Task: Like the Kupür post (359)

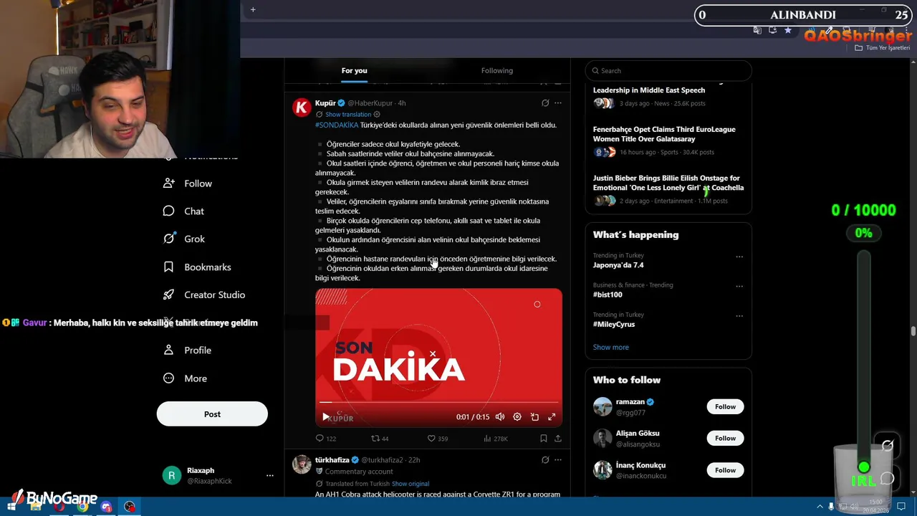Action: pos(437,439)
